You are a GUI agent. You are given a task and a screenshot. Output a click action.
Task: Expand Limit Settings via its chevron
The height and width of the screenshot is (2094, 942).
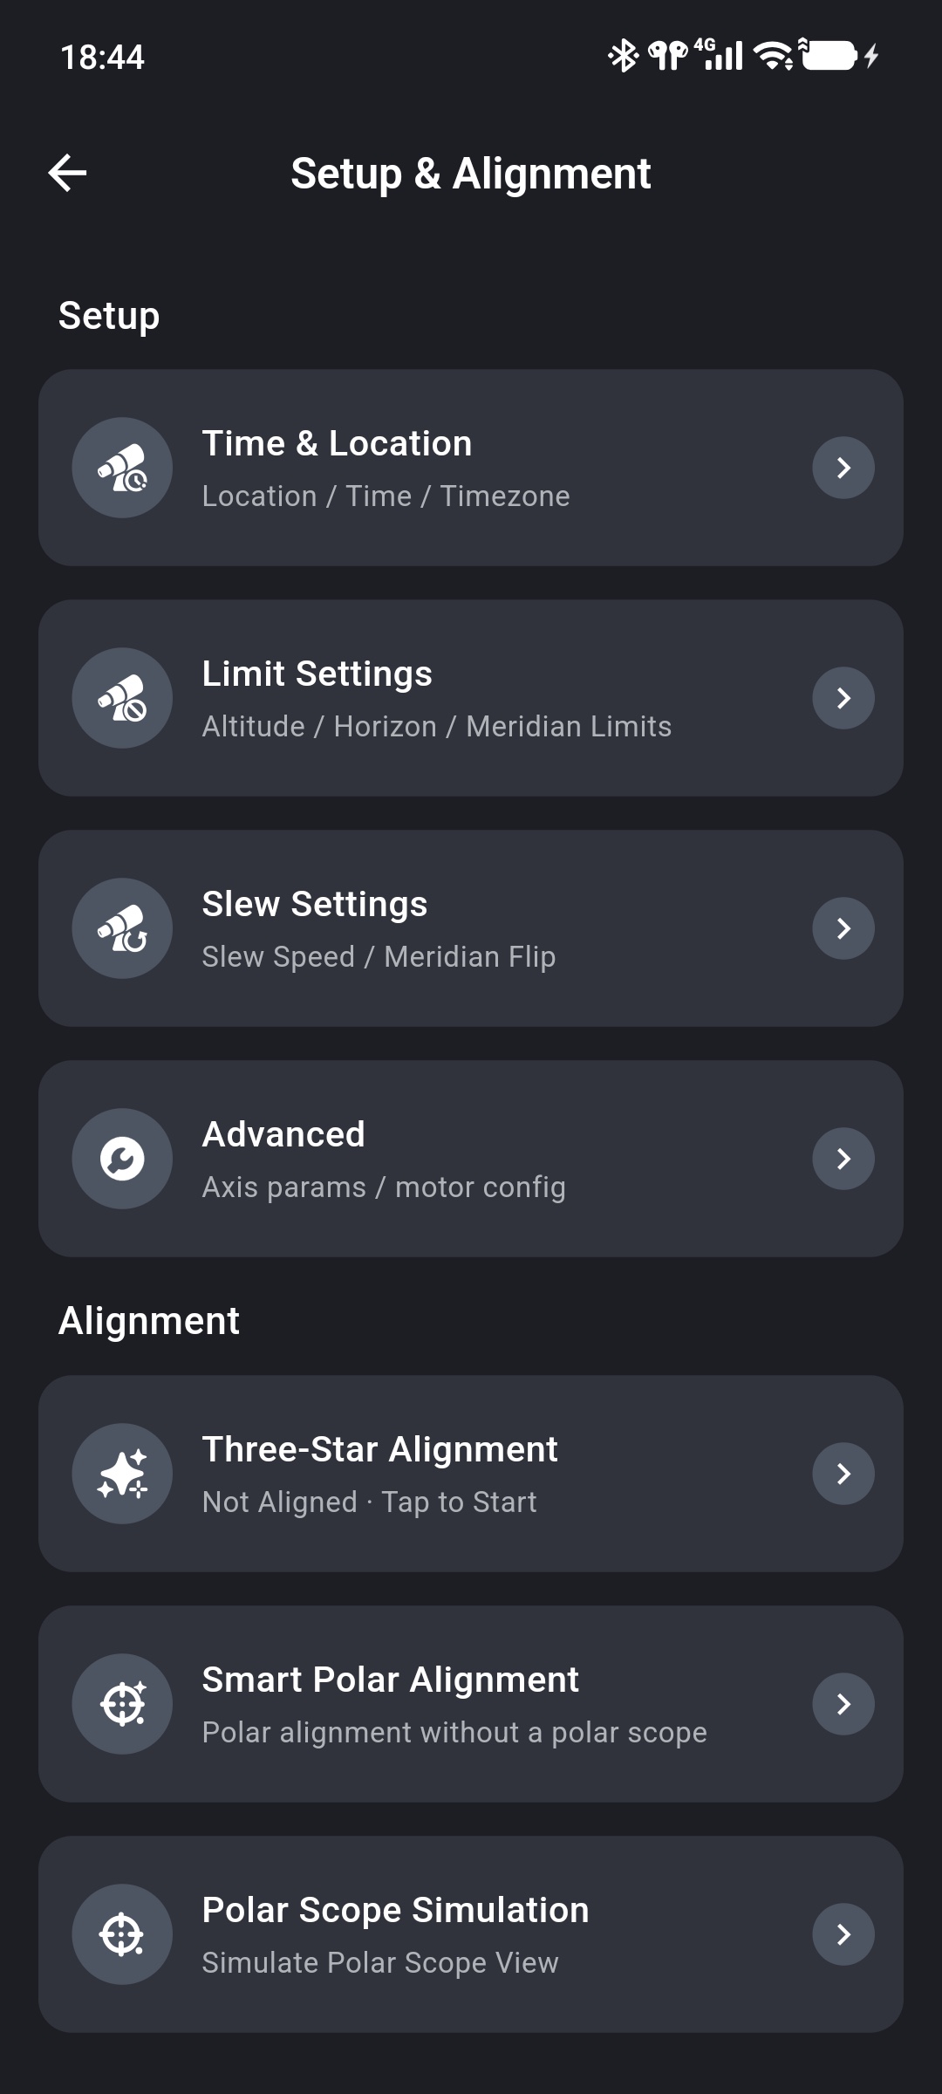pyautogui.click(x=843, y=698)
